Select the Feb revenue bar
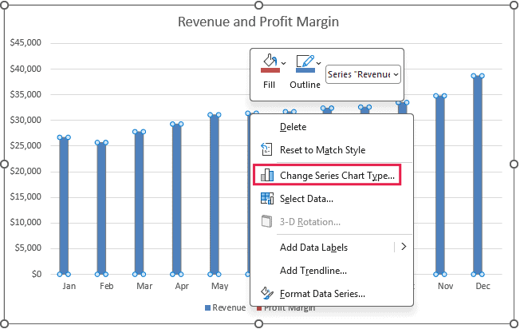Screen dimensions: 520x329 coord(101,208)
